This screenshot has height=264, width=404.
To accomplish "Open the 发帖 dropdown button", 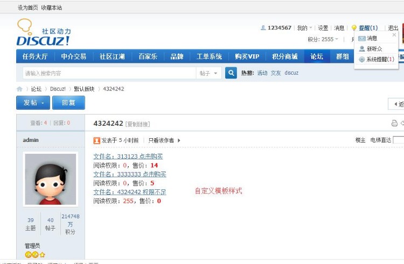I will pyautogui.click(x=33, y=103).
